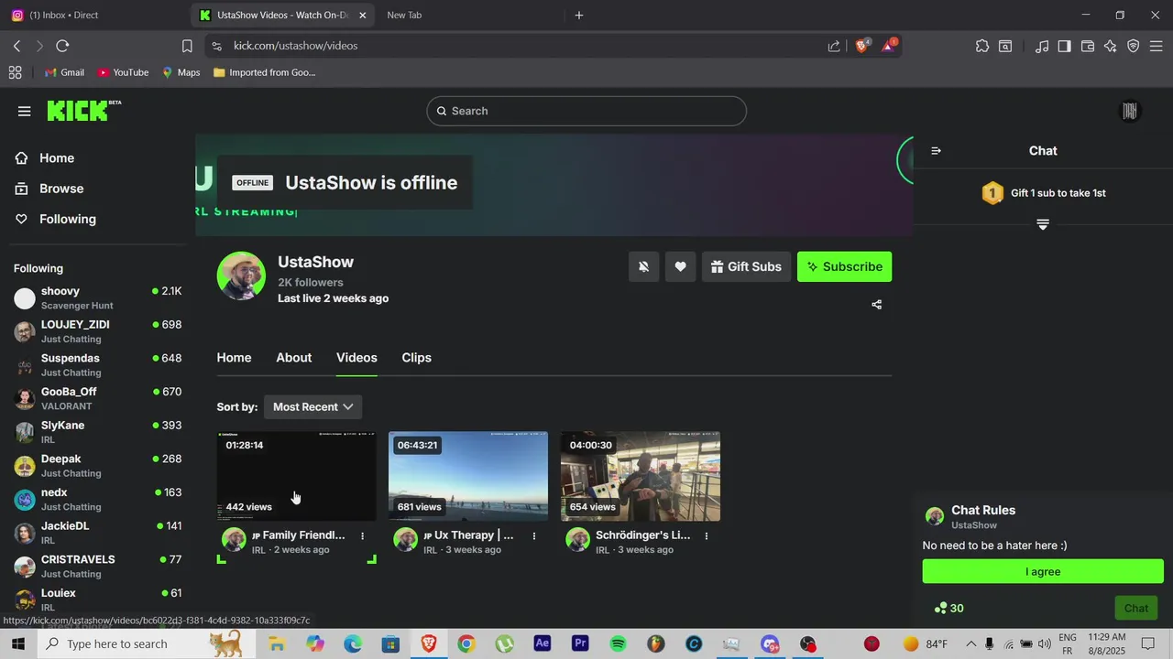This screenshot has height=659, width=1173.
Task: Click the Kick search field
Action: pyautogui.click(x=586, y=111)
